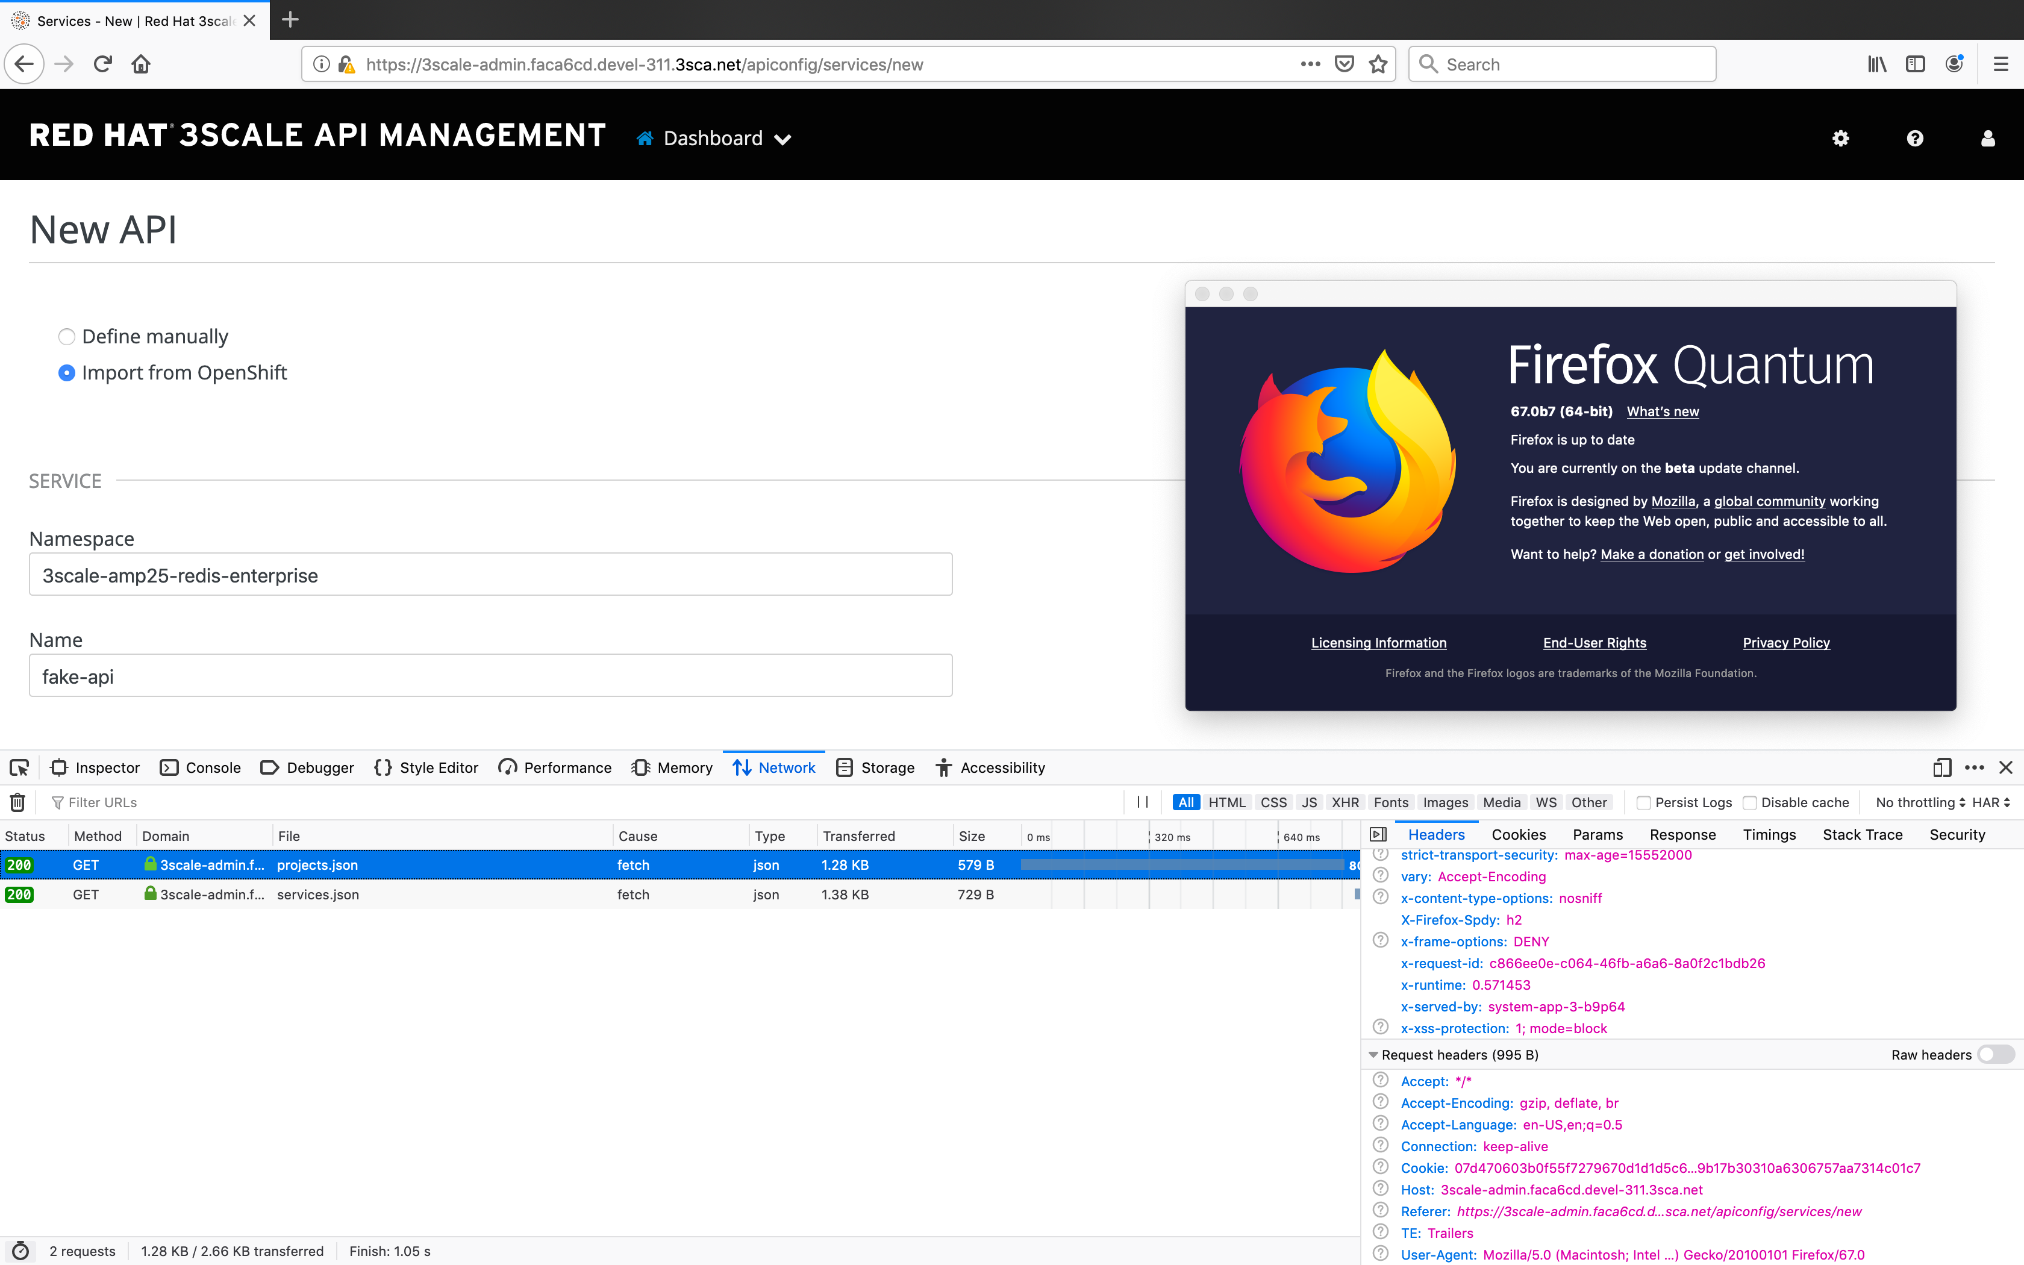Filter requests by XHR
Image resolution: width=2024 pixels, height=1265 pixels.
(x=1345, y=802)
